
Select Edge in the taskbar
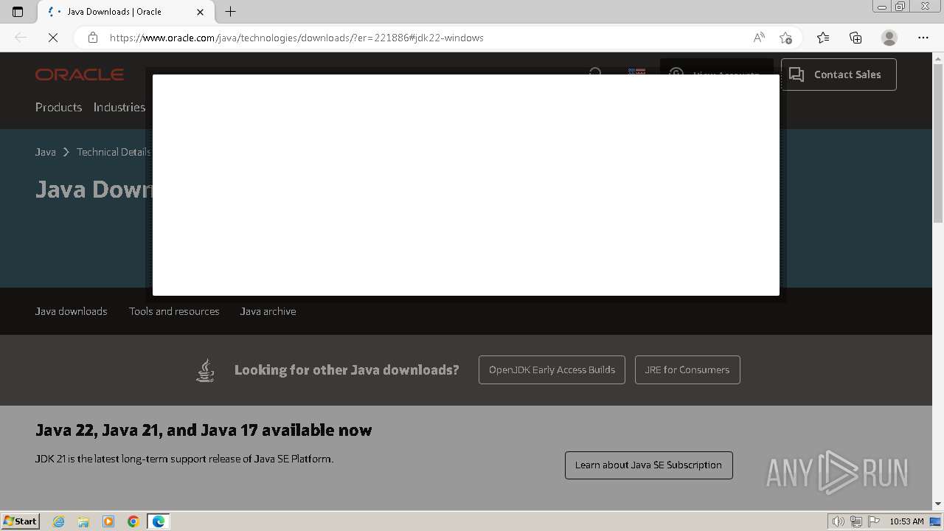point(159,521)
